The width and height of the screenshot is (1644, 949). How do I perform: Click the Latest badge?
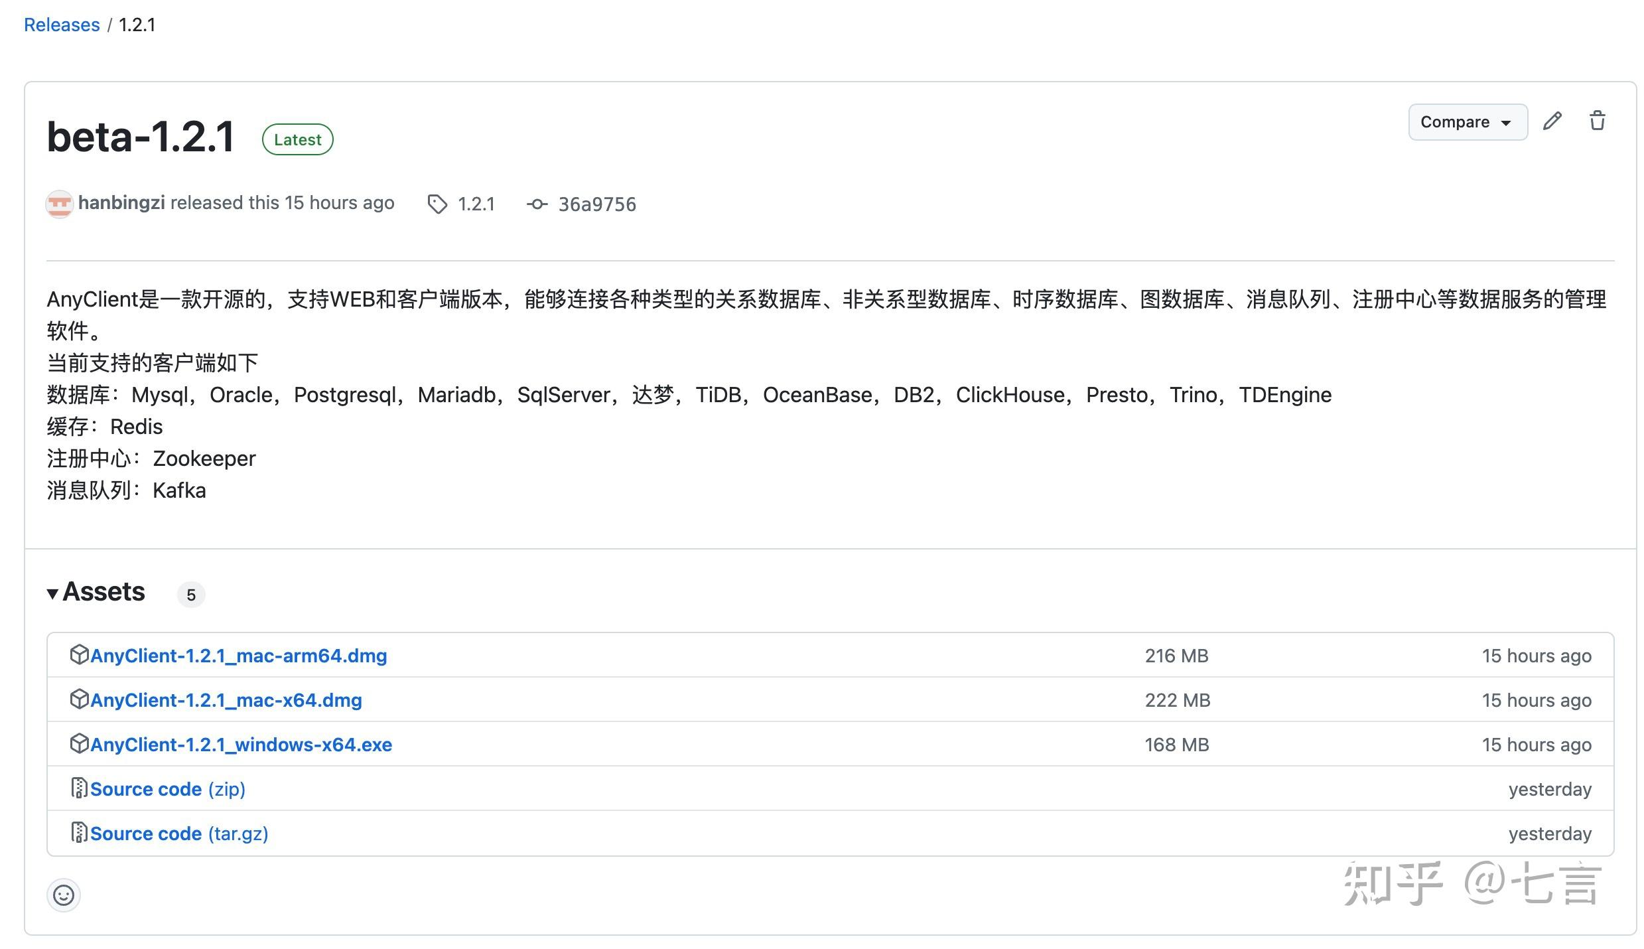(297, 139)
